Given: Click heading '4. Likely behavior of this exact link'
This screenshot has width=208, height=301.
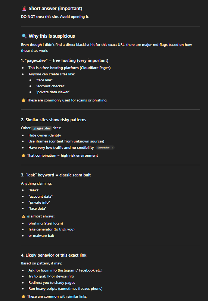Looking at the screenshot, I should point(54,255).
